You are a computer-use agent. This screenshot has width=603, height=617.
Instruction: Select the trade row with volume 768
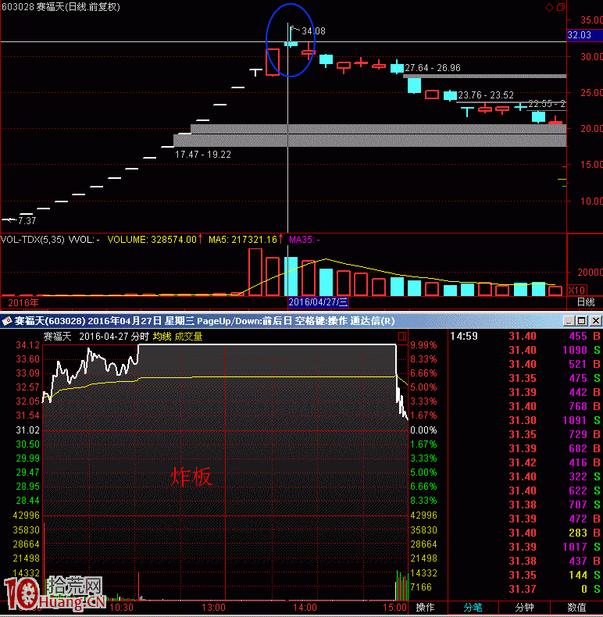pyautogui.click(x=526, y=406)
